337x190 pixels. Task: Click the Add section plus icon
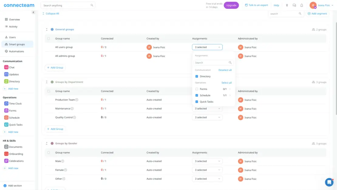[x=5, y=185]
